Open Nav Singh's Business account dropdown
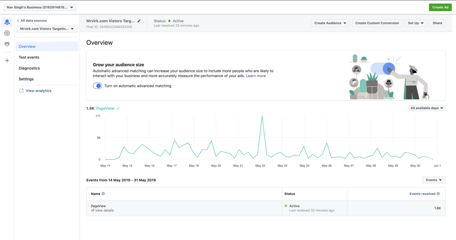This screenshot has height=240, width=456. [x=40, y=7]
